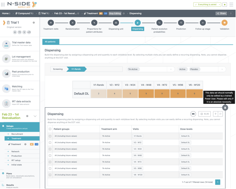Select the checkbox for the V6 - W120 row

(x=50, y=175)
